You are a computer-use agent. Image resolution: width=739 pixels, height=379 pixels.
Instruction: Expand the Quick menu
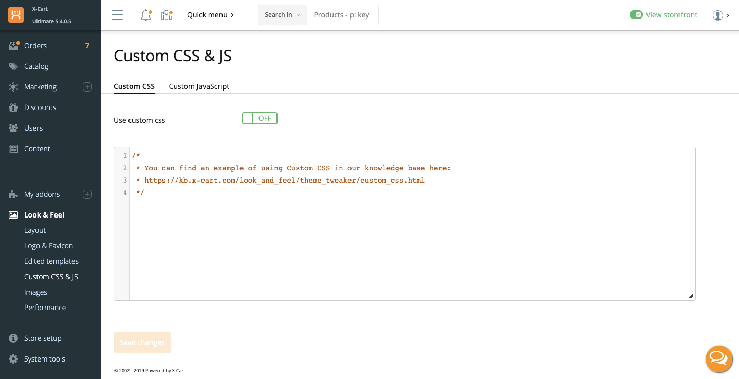coord(210,15)
